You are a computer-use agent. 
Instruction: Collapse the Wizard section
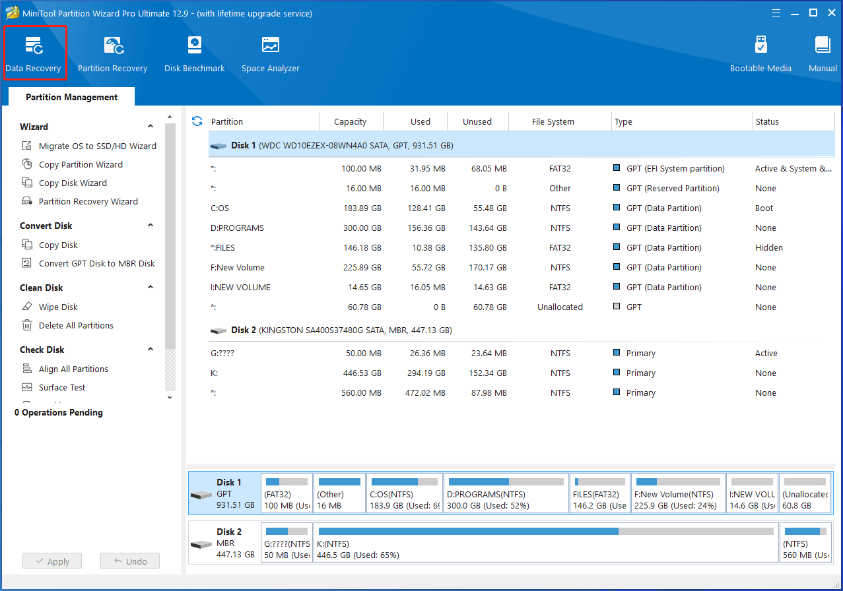click(x=151, y=126)
